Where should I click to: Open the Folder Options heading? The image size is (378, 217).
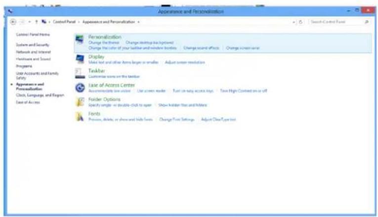[x=104, y=99]
